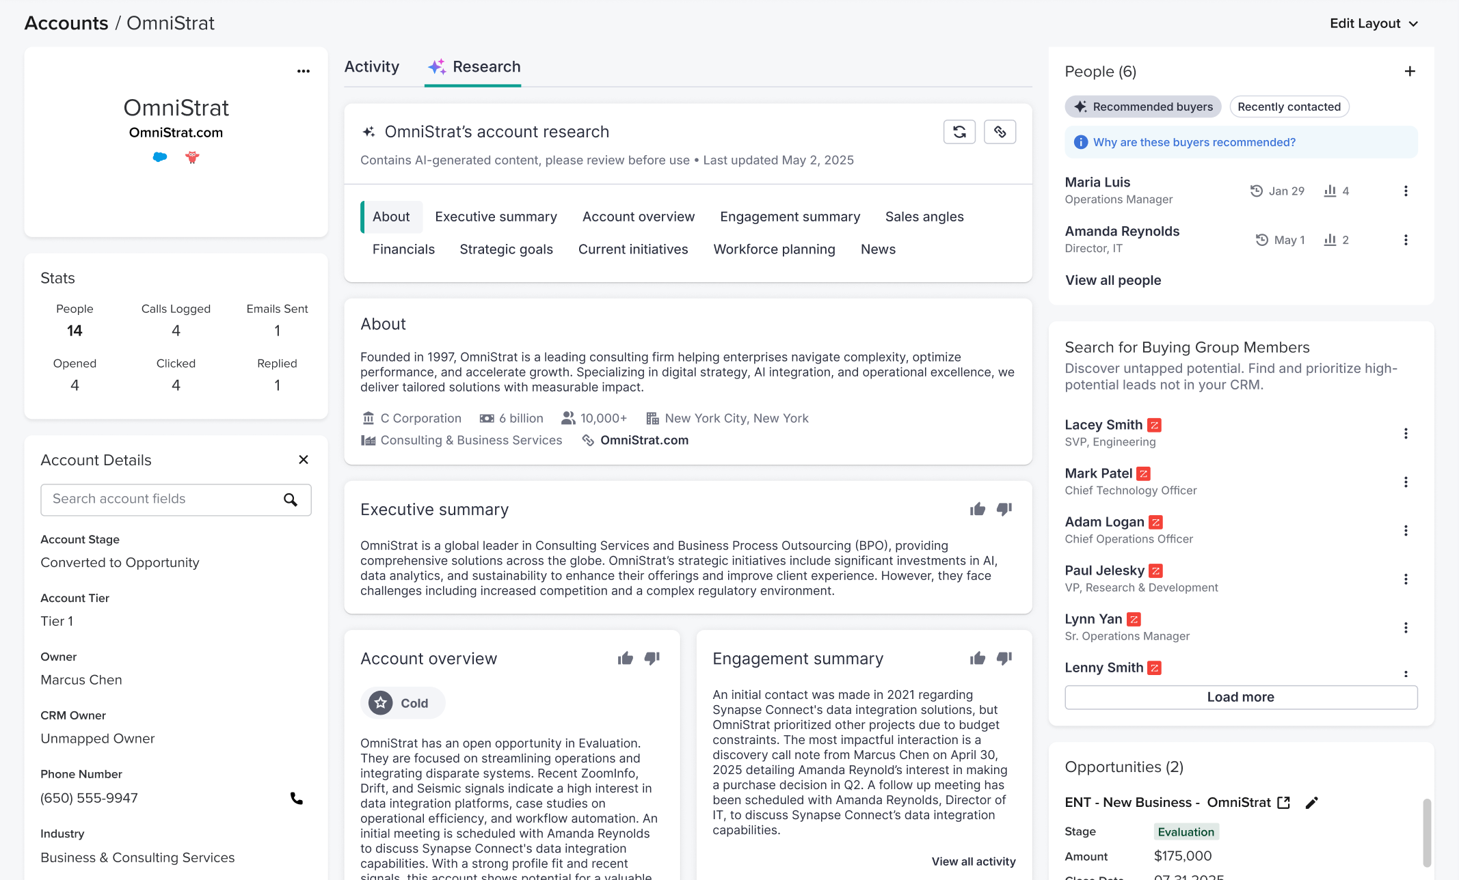Image resolution: width=1459 pixels, height=880 pixels.
Task: Jump to Current initiatives section
Action: pyautogui.click(x=633, y=249)
